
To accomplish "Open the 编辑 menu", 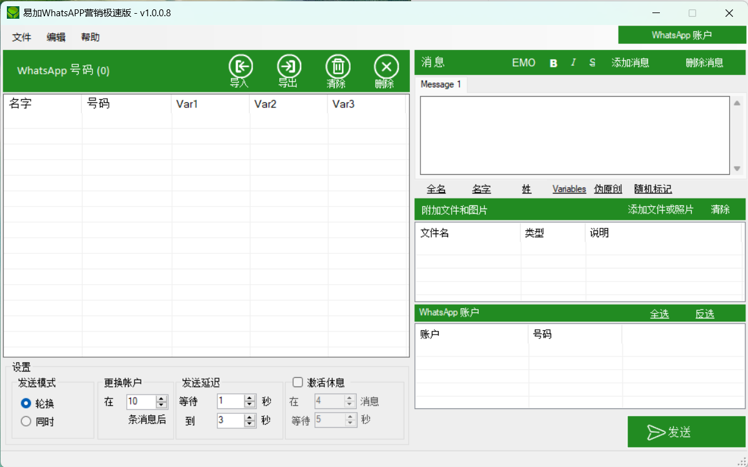I will tap(56, 37).
